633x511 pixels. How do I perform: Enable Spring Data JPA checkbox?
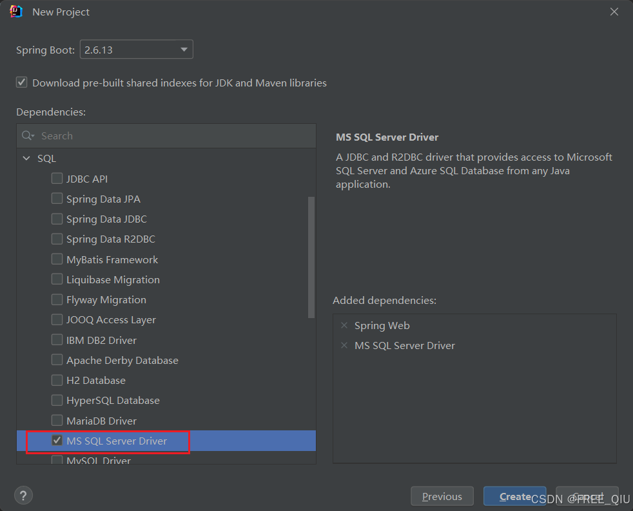coord(57,198)
